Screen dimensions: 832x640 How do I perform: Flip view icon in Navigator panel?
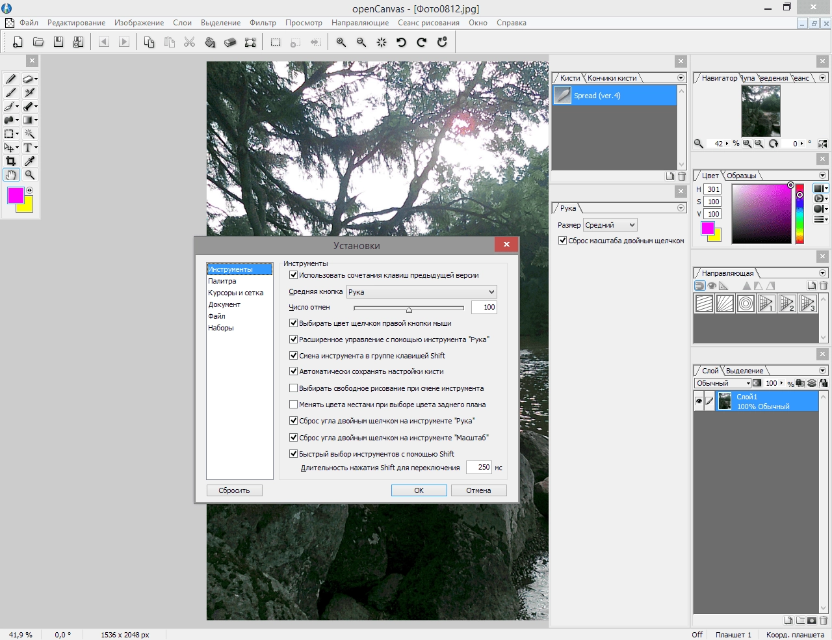pos(823,144)
